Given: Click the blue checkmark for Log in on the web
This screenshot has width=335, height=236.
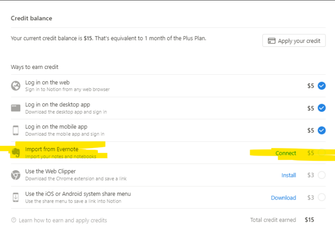Looking at the screenshot, I should pos(321,86).
